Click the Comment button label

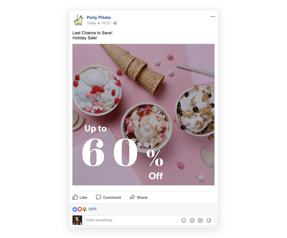click(112, 197)
